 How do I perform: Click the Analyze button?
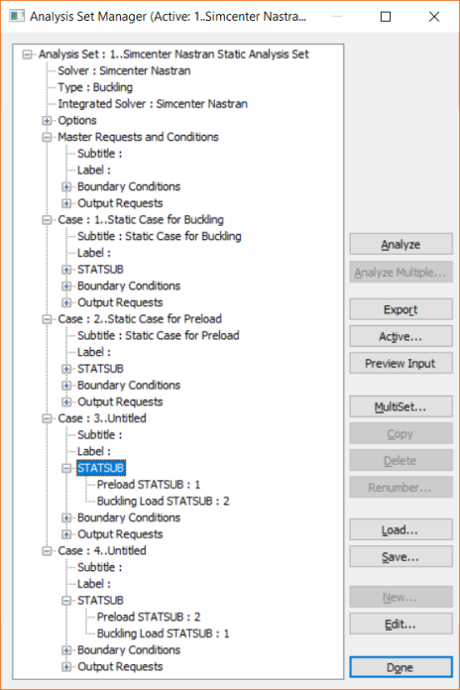(402, 244)
